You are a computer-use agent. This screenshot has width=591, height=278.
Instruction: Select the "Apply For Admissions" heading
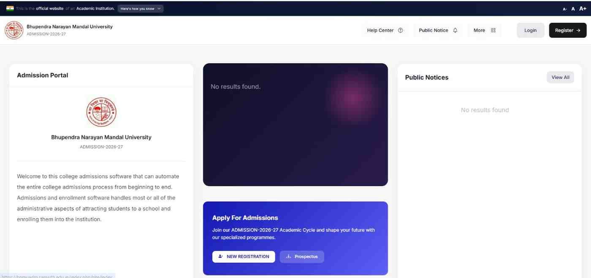[245, 218]
